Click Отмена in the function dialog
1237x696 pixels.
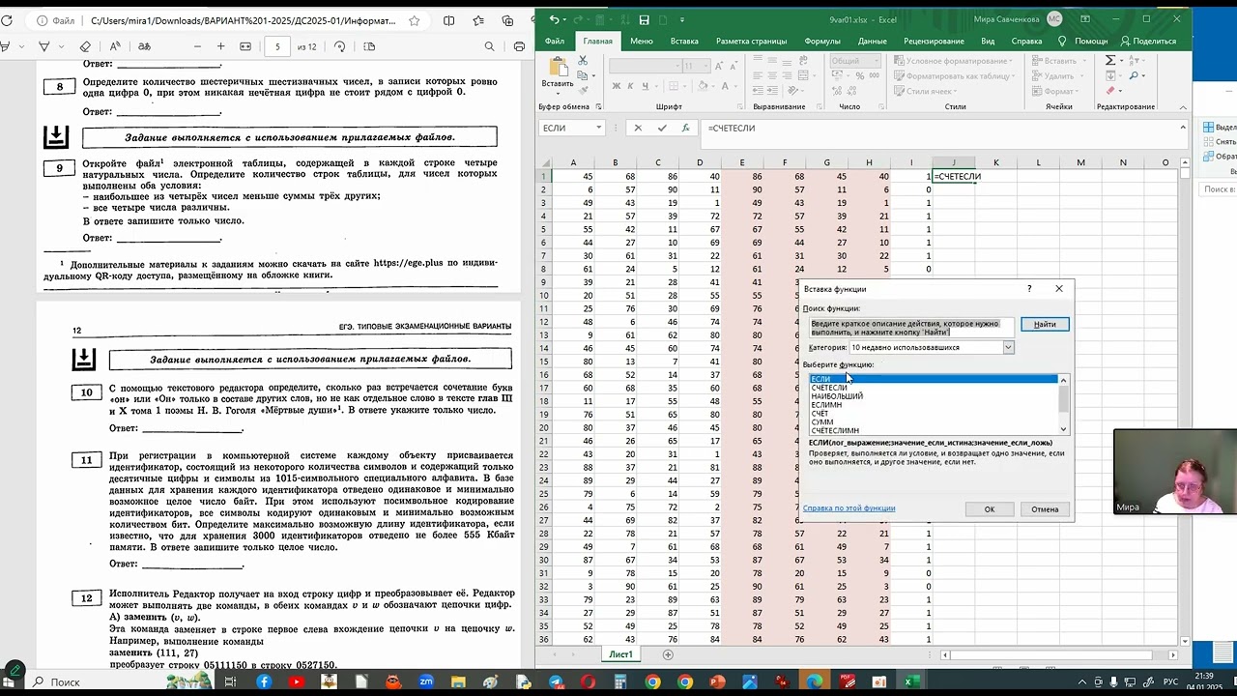(1045, 509)
